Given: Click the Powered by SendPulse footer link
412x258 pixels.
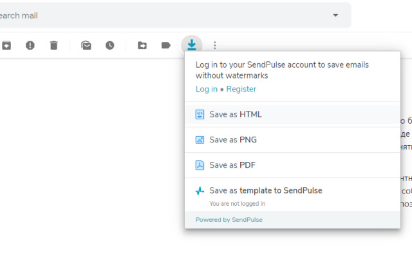Looking at the screenshot, I should pyautogui.click(x=229, y=219).
